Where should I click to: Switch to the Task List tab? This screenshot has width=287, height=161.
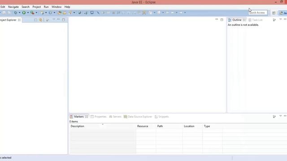point(256,20)
